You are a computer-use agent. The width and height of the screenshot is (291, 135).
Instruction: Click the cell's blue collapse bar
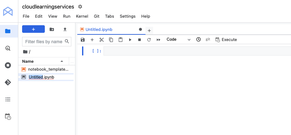coord(83,51)
